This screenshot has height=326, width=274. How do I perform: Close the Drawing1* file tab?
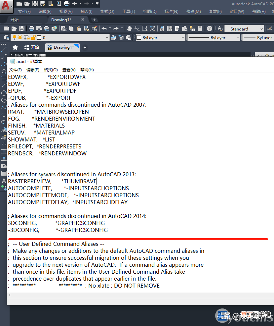pos(83,20)
